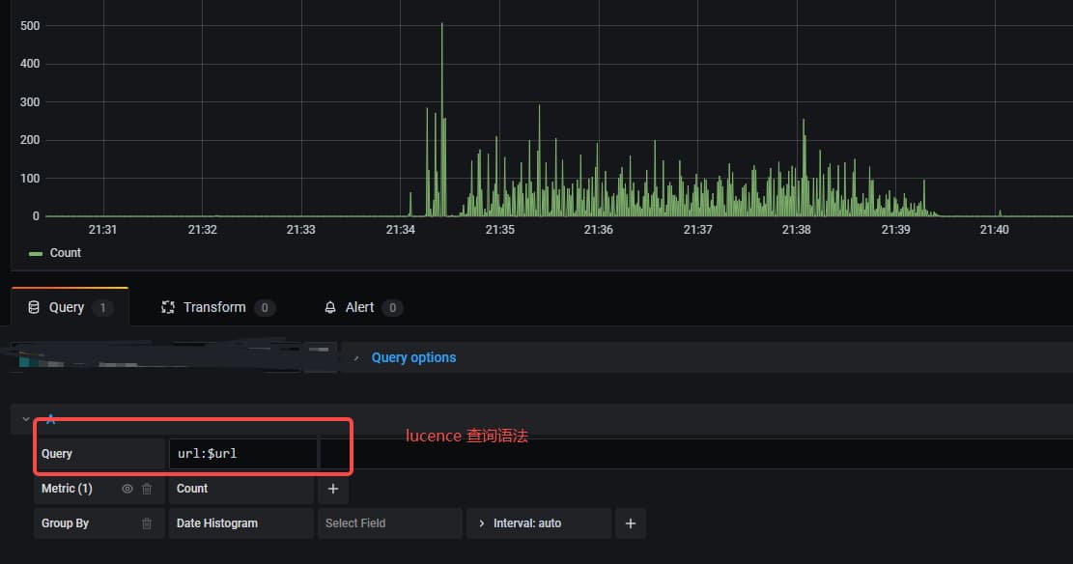
Task: Click the Transform tab icon
Action: [x=169, y=307]
